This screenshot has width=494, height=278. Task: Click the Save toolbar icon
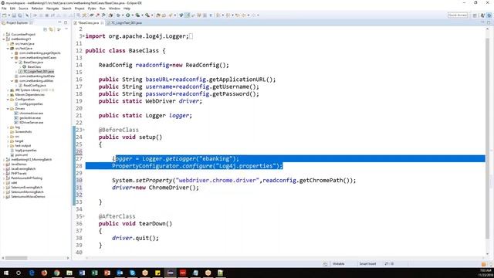[x=14, y=15]
